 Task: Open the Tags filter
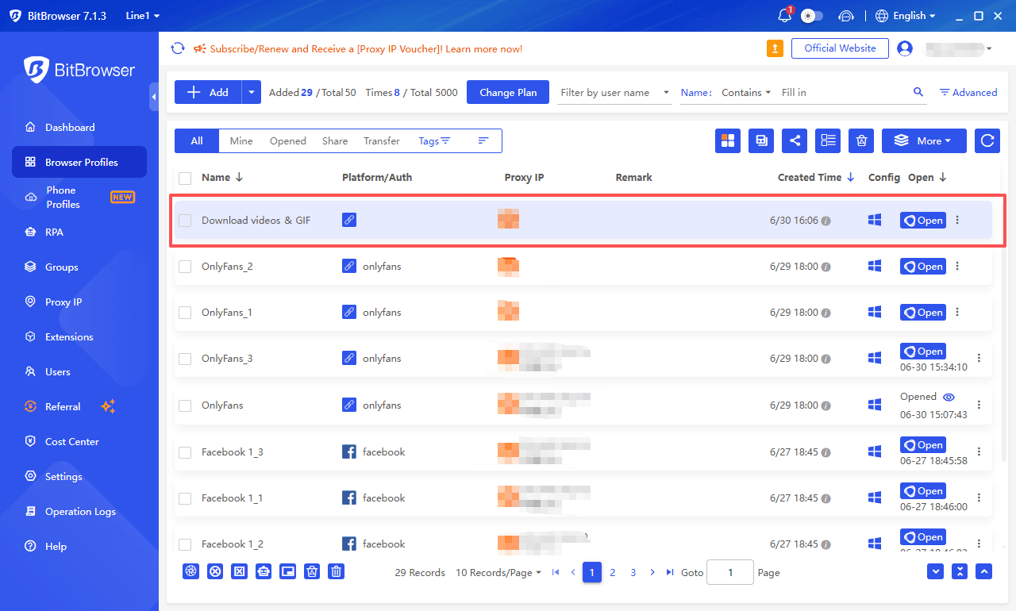click(434, 140)
